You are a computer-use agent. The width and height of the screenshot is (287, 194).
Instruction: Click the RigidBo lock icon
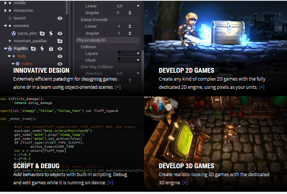51,48
